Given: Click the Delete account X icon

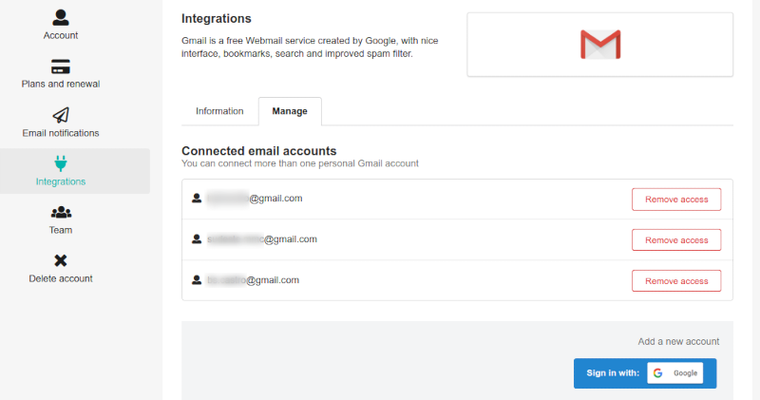Looking at the screenshot, I should click(x=61, y=260).
